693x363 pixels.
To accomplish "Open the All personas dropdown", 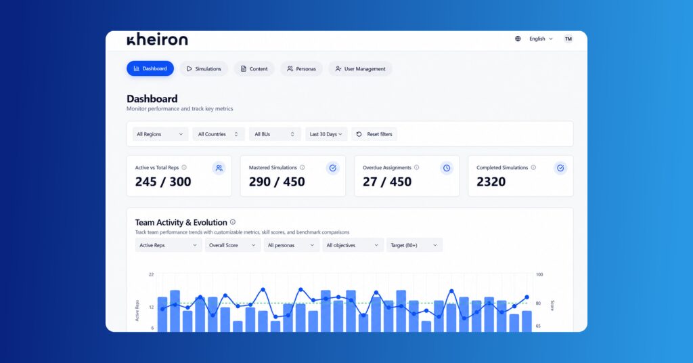I will [x=291, y=245].
